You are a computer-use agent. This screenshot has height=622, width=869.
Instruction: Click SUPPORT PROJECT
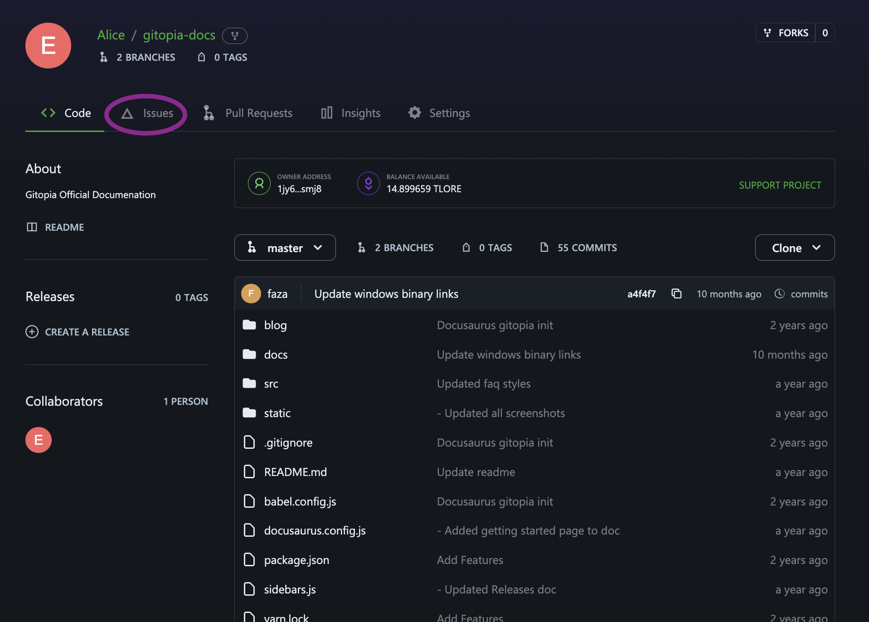[780, 185]
